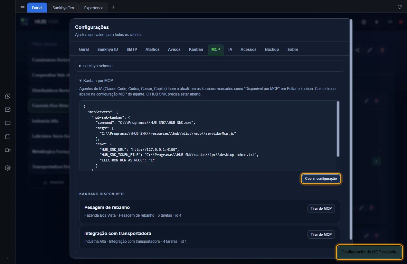Image resolution: width=407 pixels, height=264 pixels.
Task: Click the 'Configuração do MCP copiada.' toast
Action: click(x=369, y=252)
